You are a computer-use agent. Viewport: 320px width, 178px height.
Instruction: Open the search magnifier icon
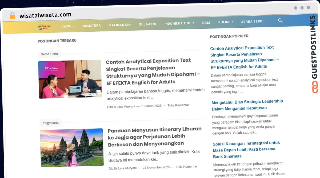click(x=280, y=20)
